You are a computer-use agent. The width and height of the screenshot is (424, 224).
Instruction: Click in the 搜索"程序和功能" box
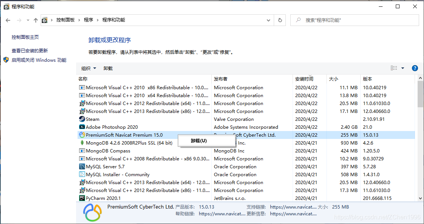[x=354, y=20]
